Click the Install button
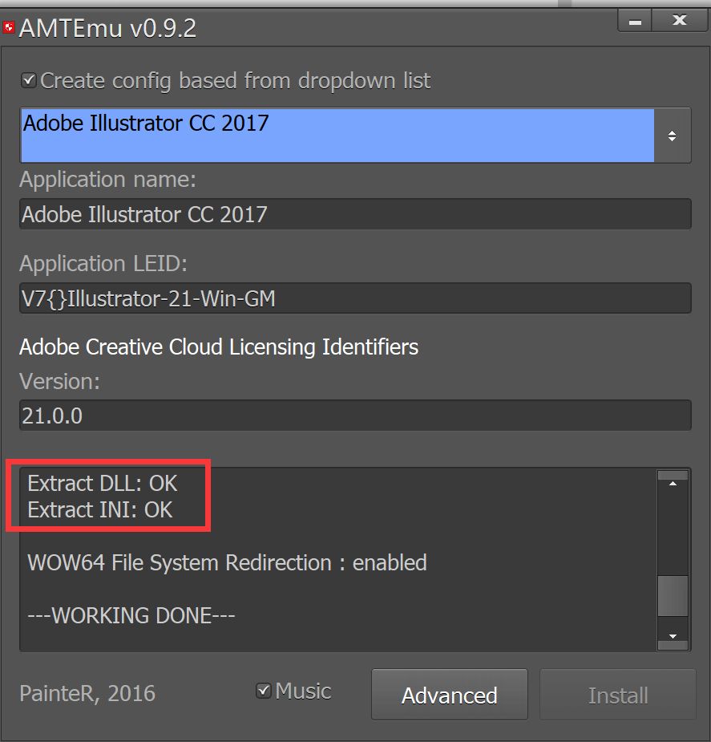This screenshot has width=711, height=742. (x=617, y=695)
